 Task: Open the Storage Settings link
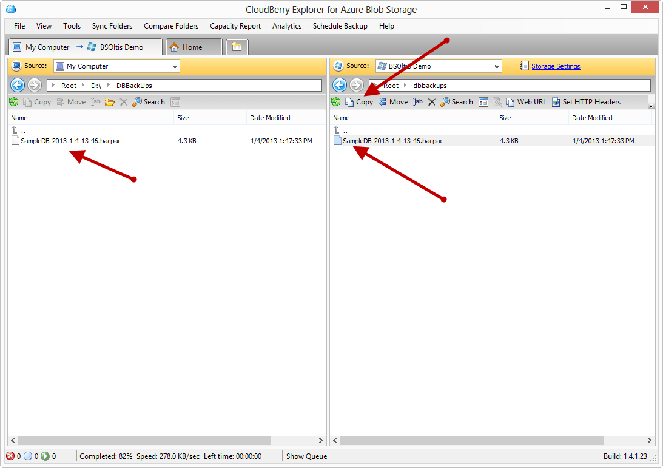[556, 66]
